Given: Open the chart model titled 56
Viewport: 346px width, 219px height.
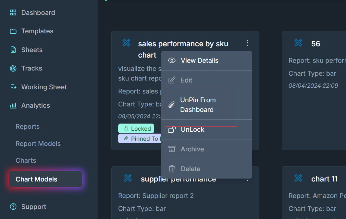Looking at the screenshot, I should pos(315,44).
